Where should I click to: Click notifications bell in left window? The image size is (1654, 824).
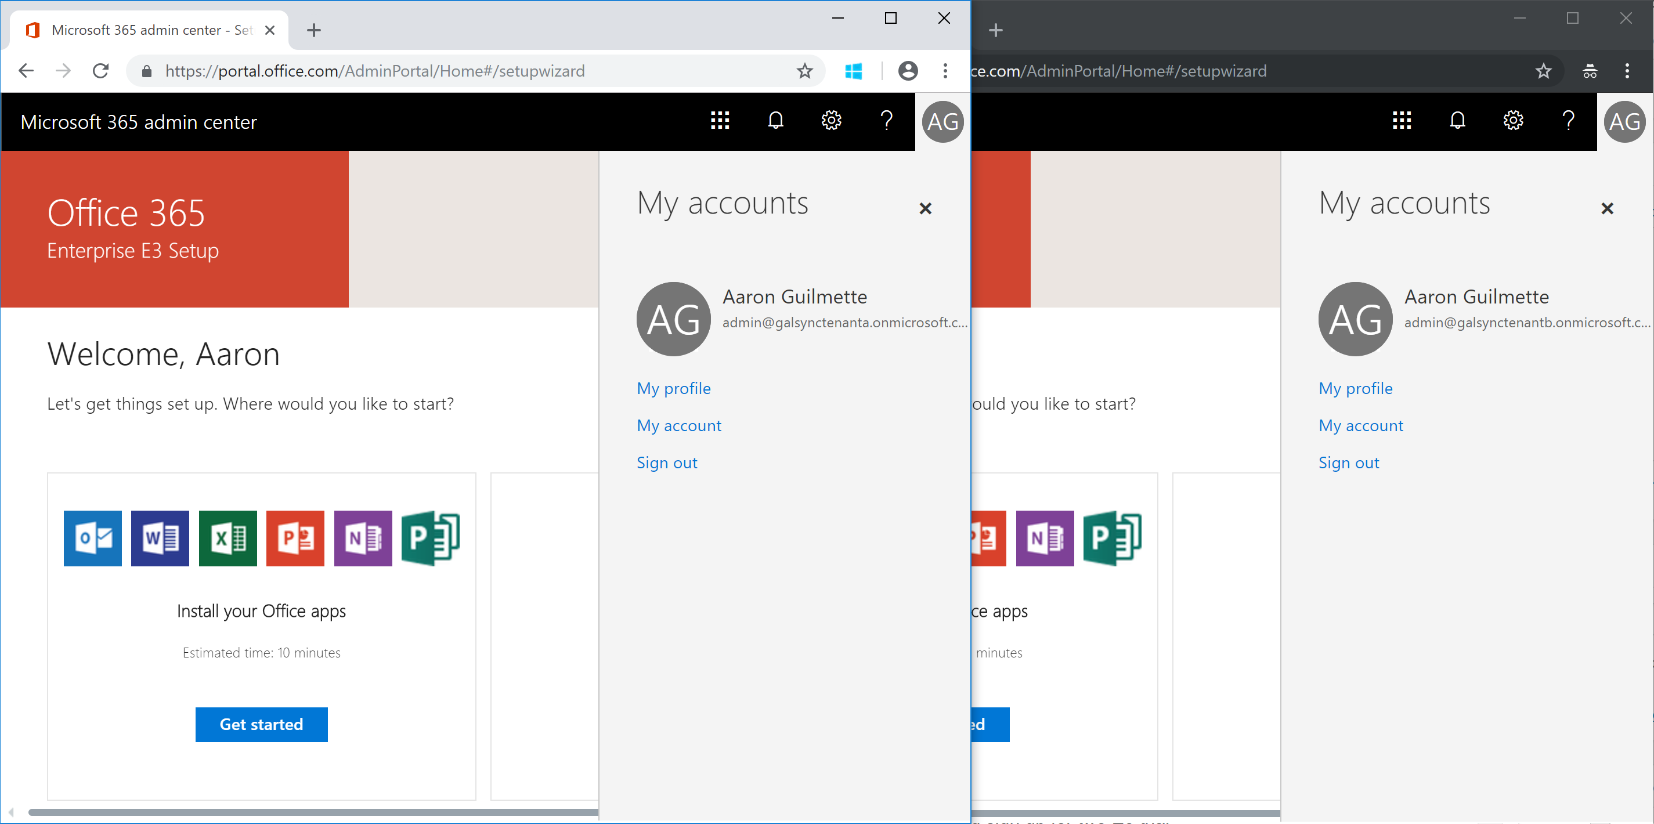(x=775, y=121)
